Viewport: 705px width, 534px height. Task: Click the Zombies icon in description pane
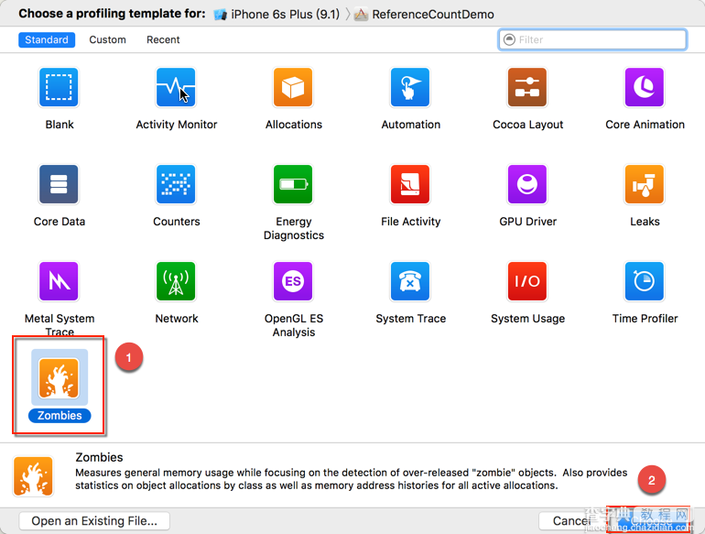tap(33, 476)
